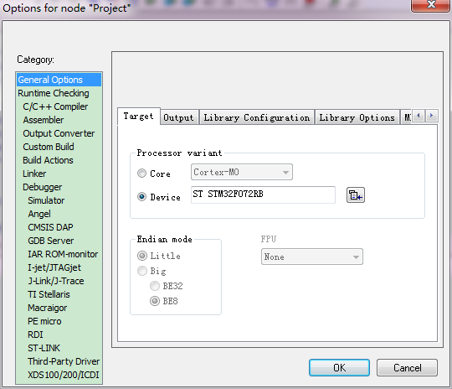Expand the FPU None dropdown
The image size is (452, 389).
[312, 257]
